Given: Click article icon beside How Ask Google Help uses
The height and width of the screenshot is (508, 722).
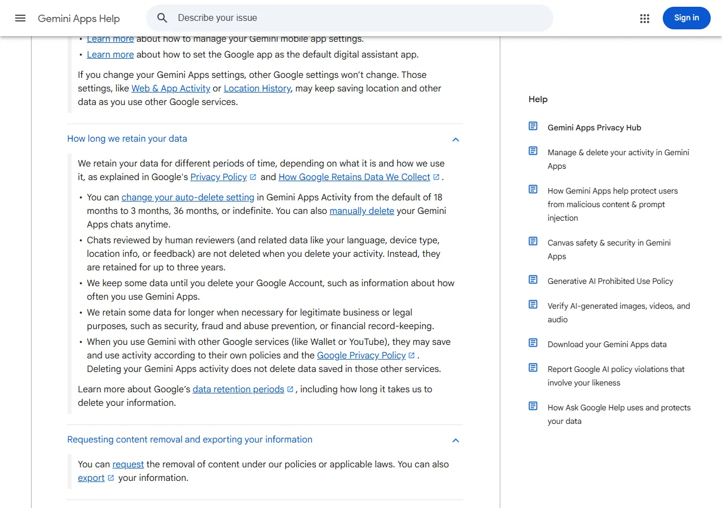Looking at the screenshot, I should (x=533, y=406).
